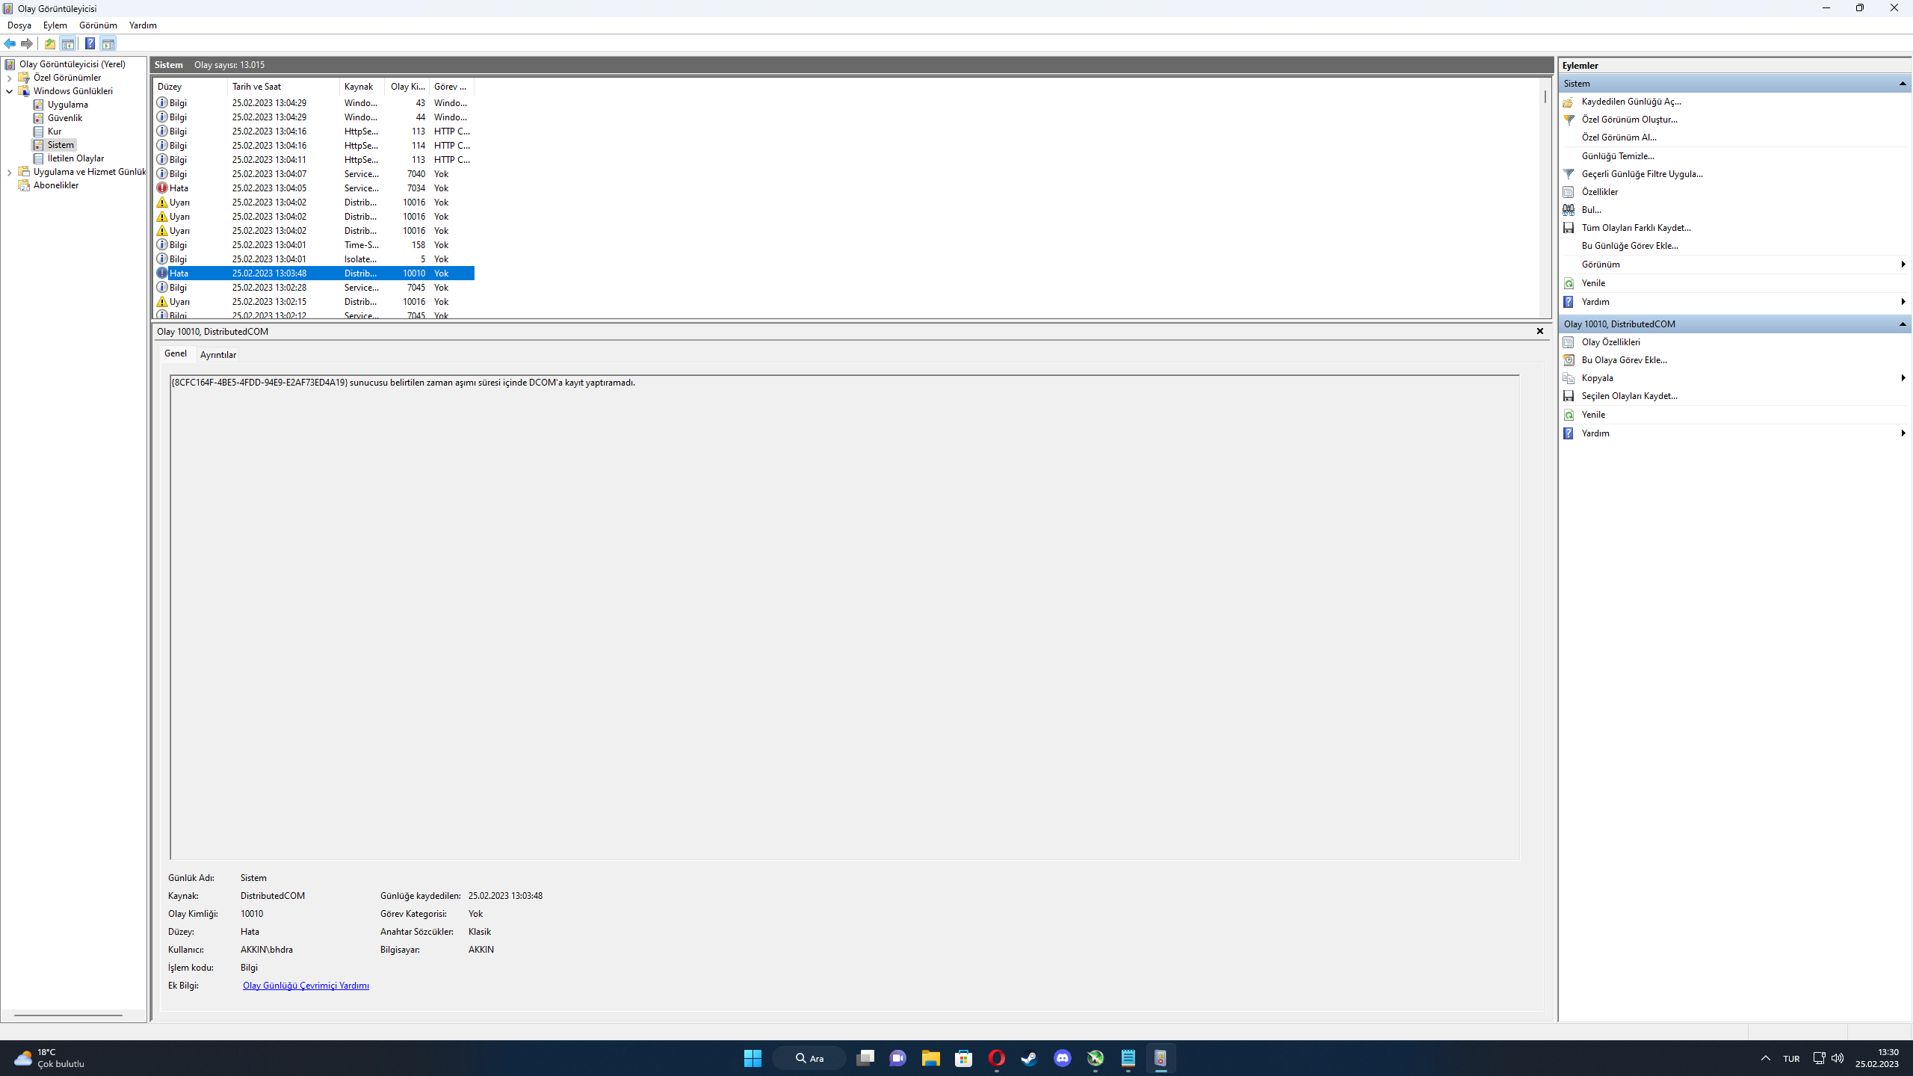Switch to the Ayrıntılar tab
Image resolution: width=1913 pixels, height=1076 pixels.
click(x=217, y=355)
